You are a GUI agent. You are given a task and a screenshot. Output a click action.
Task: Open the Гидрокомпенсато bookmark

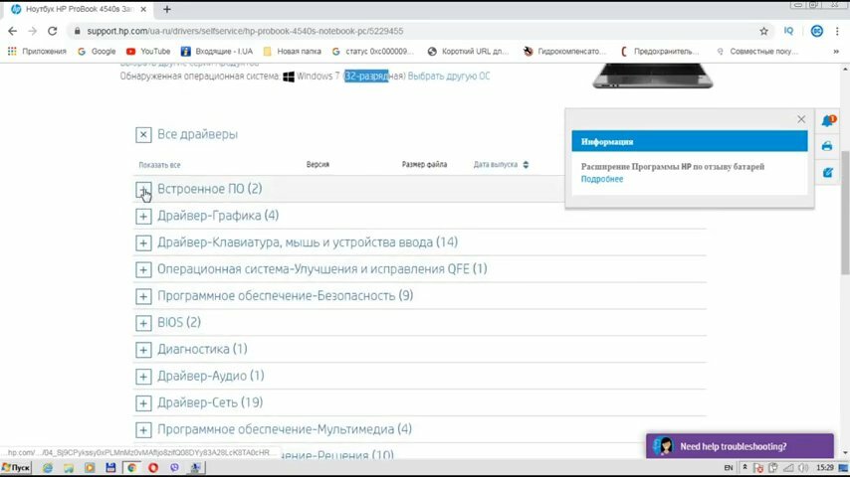click(565, 52)
